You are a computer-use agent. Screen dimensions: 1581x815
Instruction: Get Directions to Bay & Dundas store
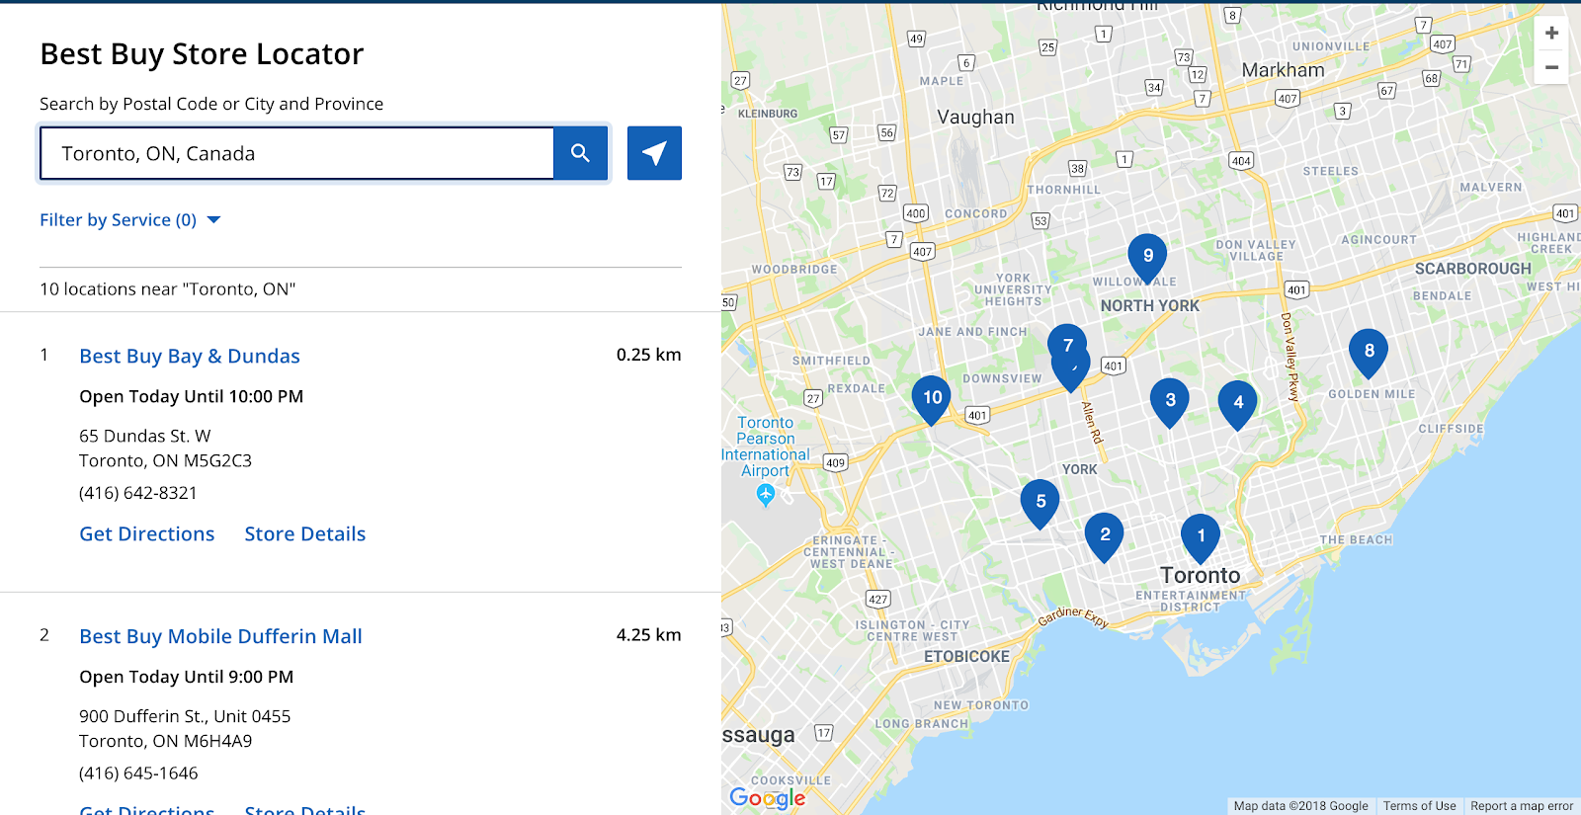coord(147,533)
